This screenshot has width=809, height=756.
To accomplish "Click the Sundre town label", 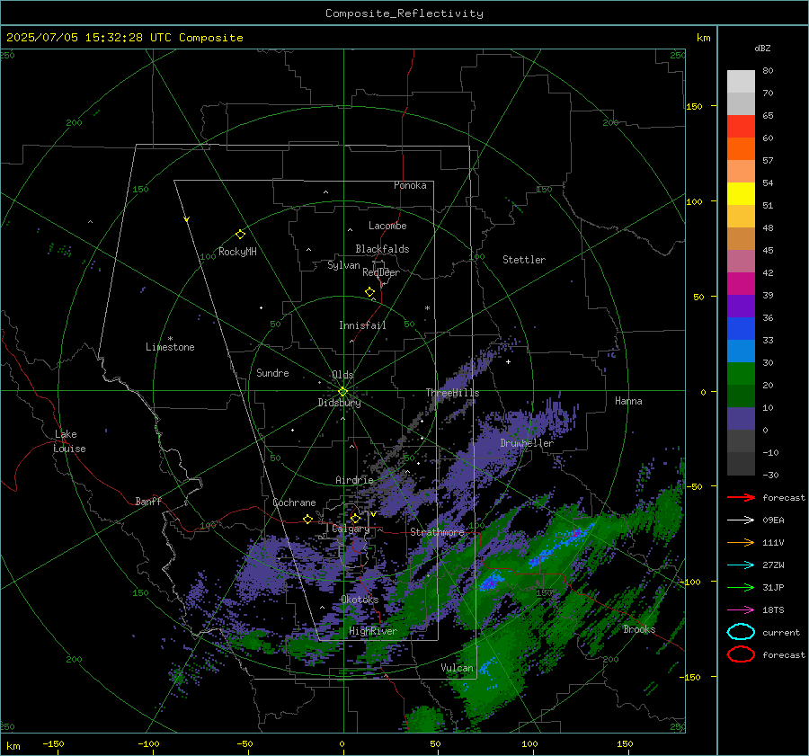I will click(x=272, y=372).
